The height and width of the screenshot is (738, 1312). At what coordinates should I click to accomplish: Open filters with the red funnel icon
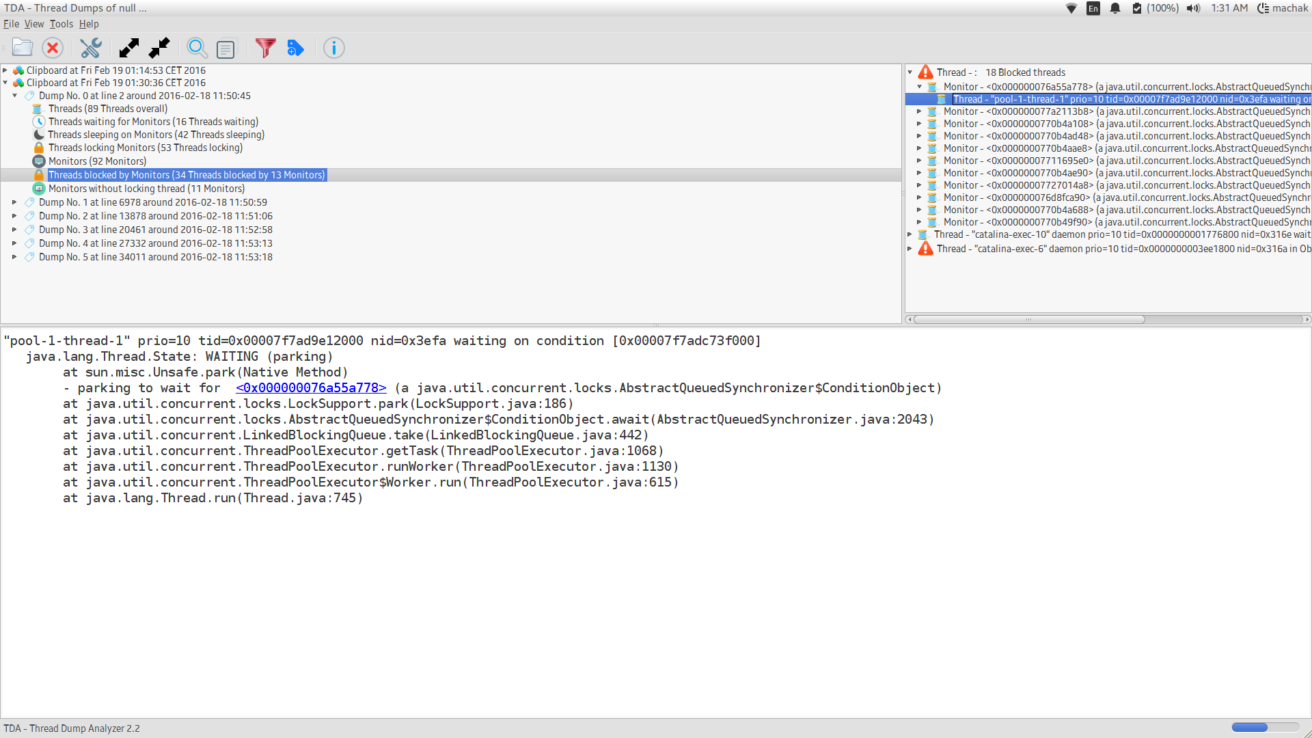tap(265, 48)
